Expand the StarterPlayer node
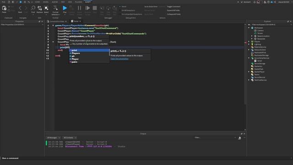This screenshot has width=293, height=165. pos(249,72)
